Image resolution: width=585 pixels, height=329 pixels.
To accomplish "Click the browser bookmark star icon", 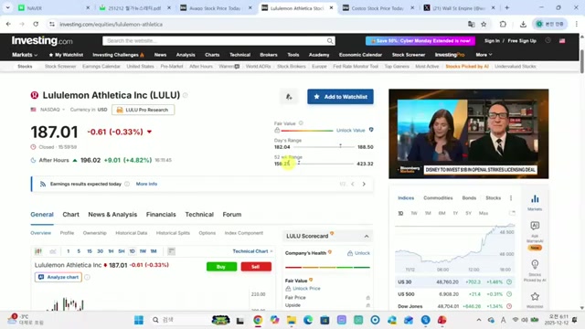I will click(x=484, y=25).
